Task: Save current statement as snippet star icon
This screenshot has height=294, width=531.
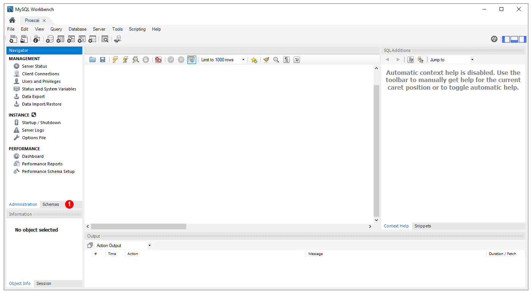Action: click(254, 60)
